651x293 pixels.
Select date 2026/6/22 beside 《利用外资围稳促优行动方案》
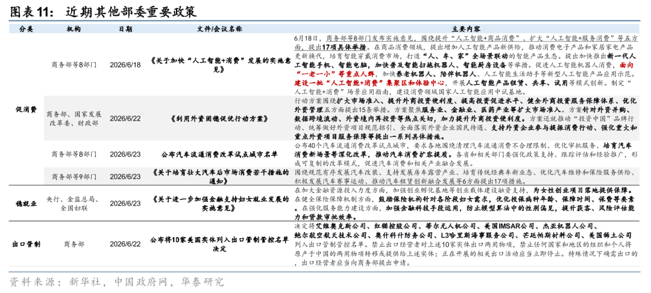(x=125, y=119)
